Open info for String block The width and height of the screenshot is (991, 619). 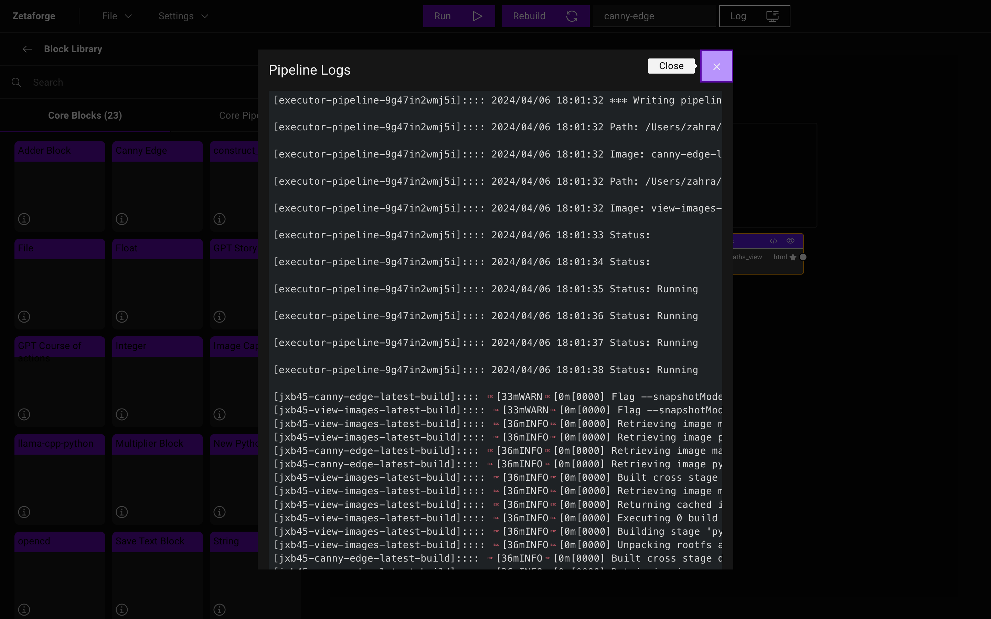pos(220,610)
